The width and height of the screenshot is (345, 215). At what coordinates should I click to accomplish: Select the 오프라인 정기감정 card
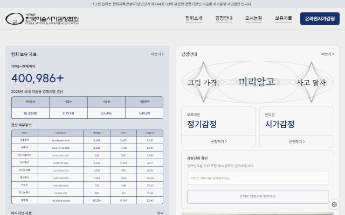219,127
